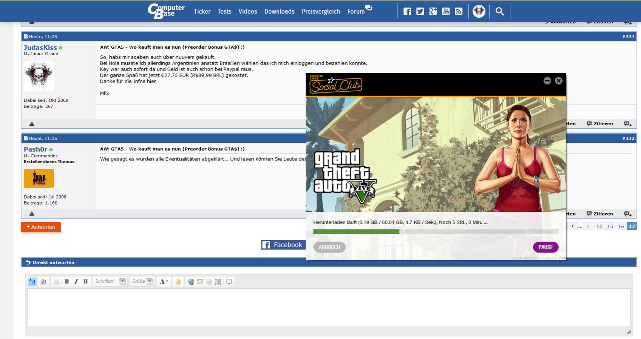Quote JudasKiss's post with Zitieren
The height and width of the screenshot is (339, 641).
(x=600, y=124)
